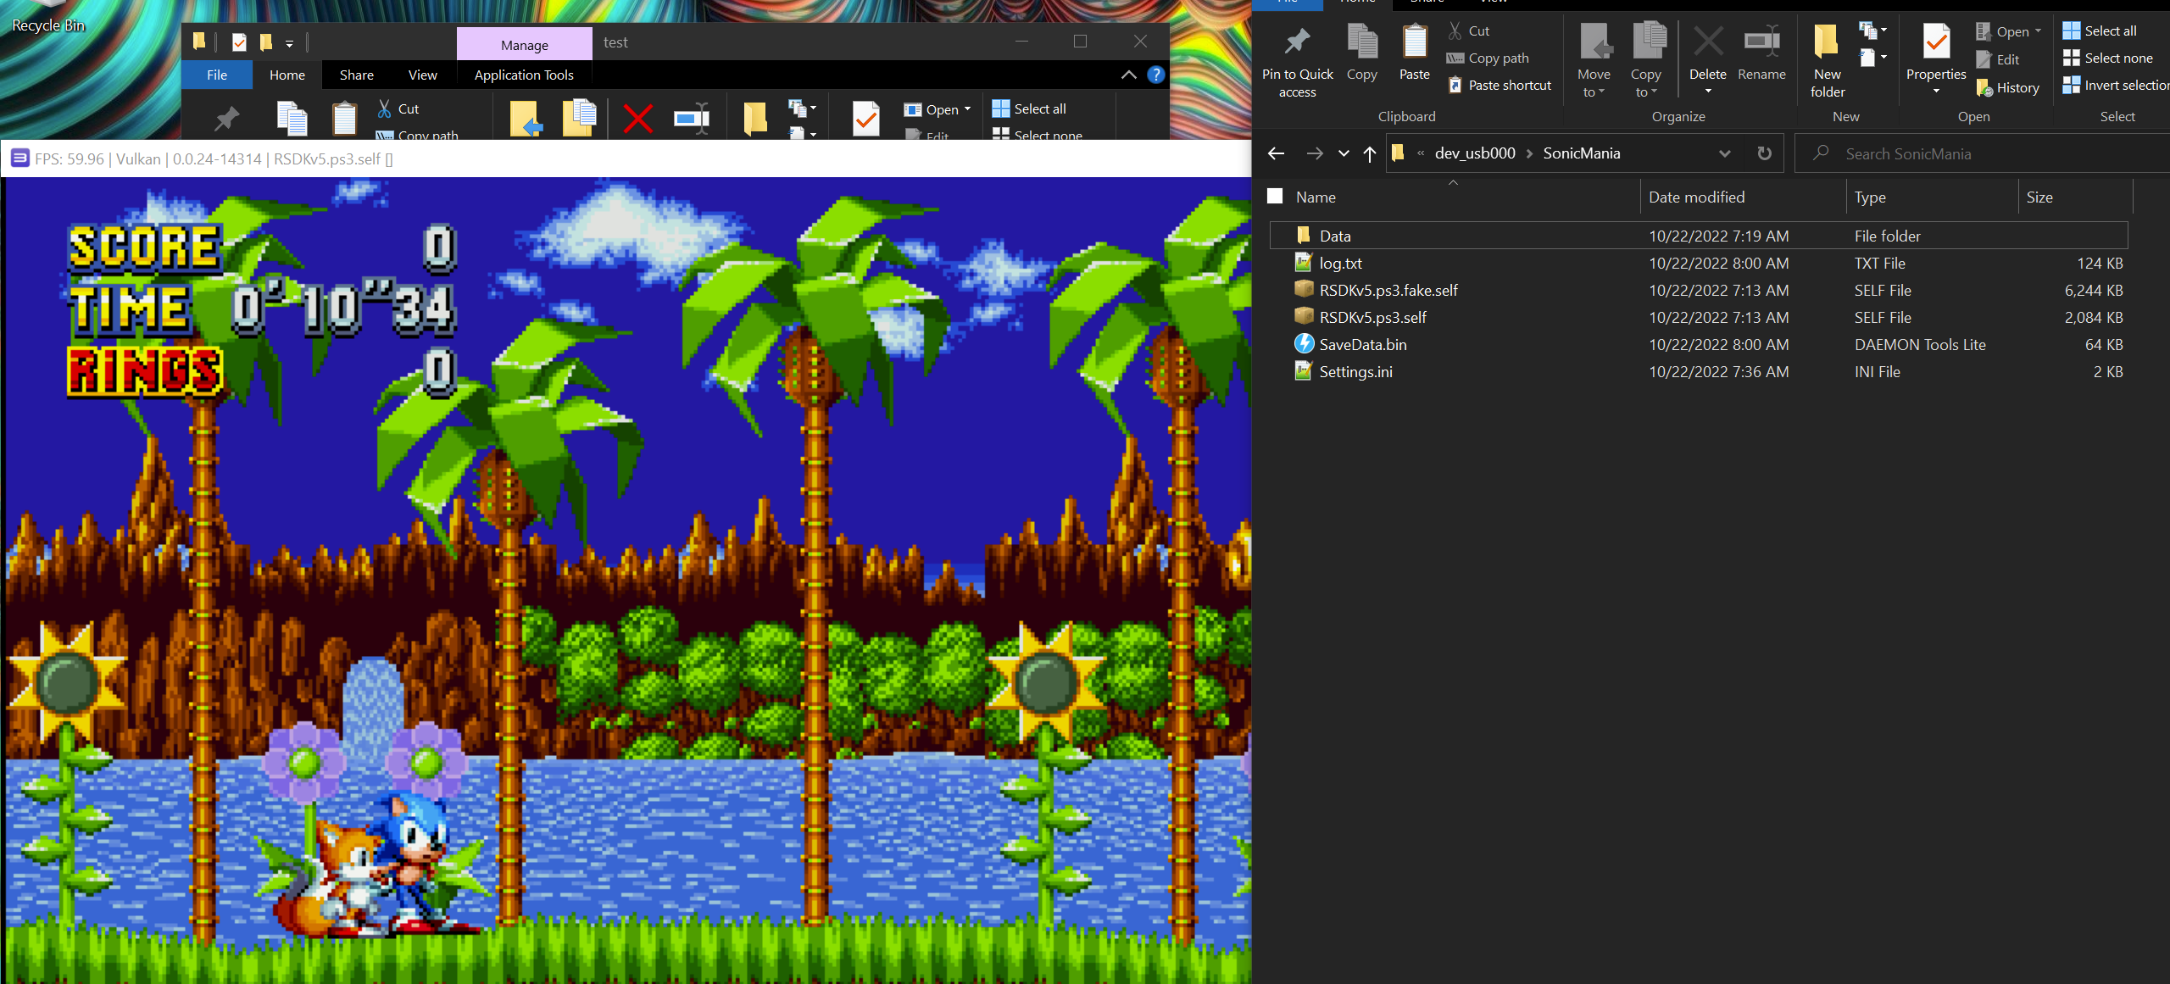Viewport: 2170px width, 984px height.
Task: Open Application Tools tab in test window
Action: click(x=524, y=75)
